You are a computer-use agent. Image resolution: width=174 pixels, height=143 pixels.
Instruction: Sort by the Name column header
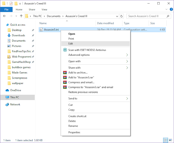tap(67, 23)
